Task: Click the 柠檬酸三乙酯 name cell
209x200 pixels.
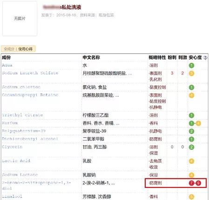Action: (95, 115)
